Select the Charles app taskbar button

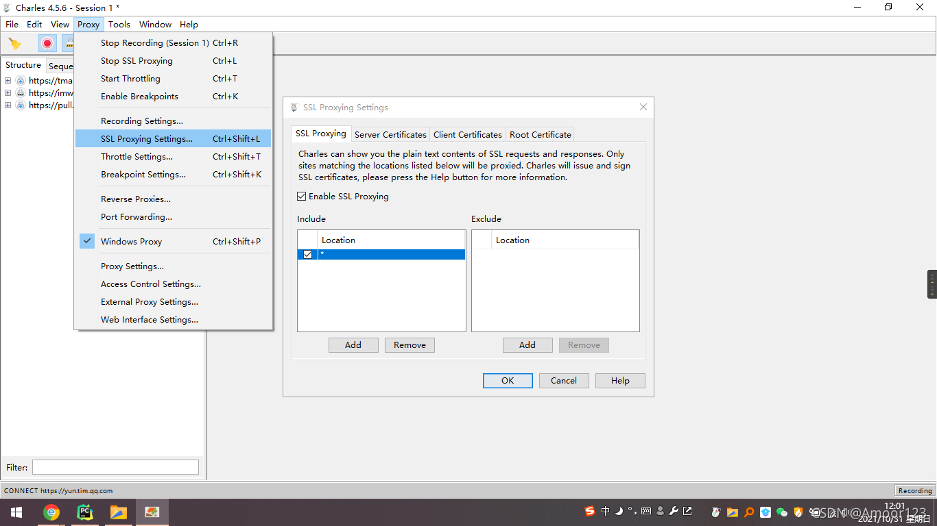pyautogui.click(x=152, y=512)
